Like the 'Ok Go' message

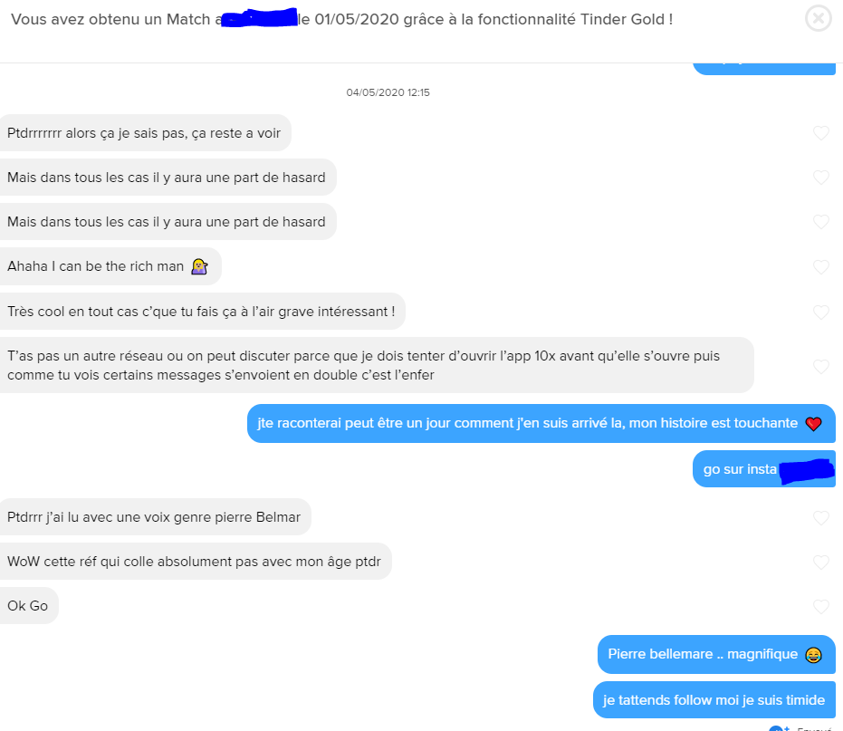point(821,607)
